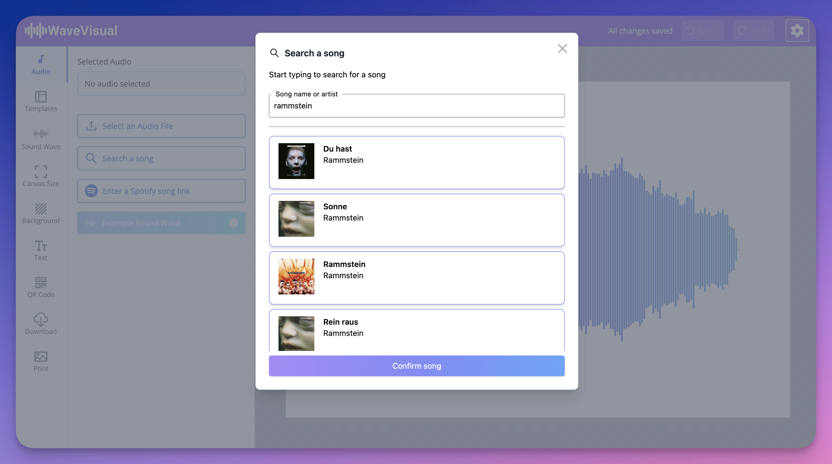Click the Confirm song button

point(417,366)
